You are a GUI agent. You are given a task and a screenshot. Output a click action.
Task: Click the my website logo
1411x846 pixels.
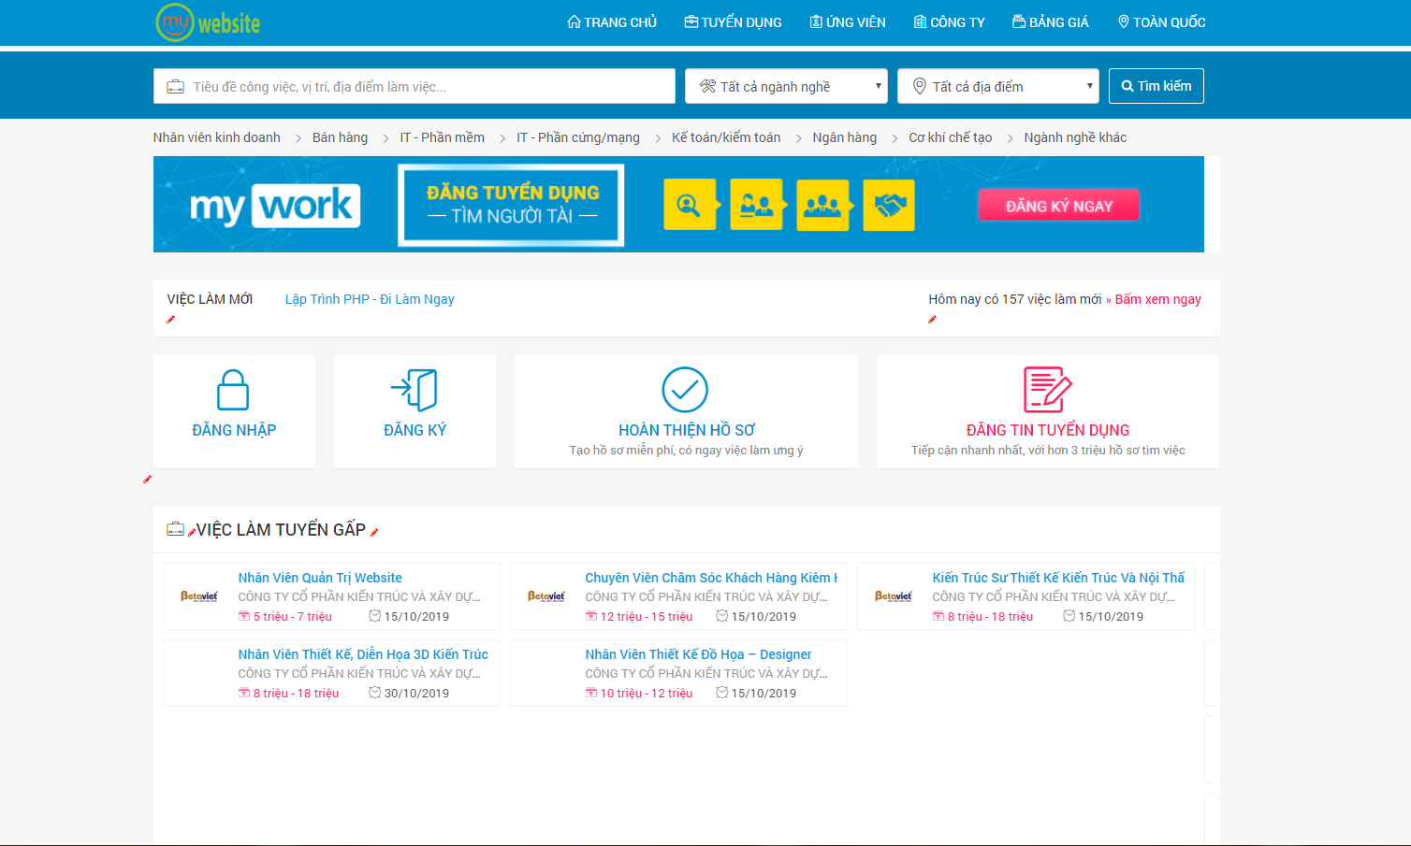(209, 22)
